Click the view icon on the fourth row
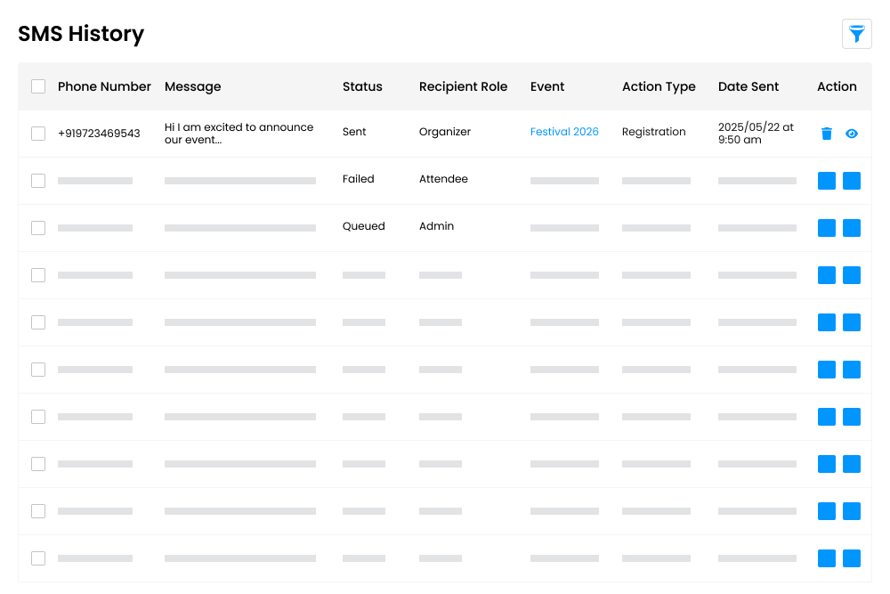890x594 pixels. [852, 275]
